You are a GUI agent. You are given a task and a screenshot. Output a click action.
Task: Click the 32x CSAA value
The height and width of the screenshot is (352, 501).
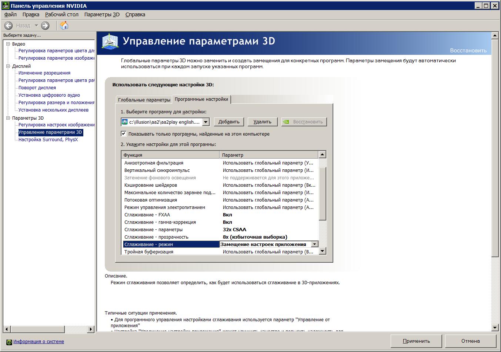pyautogui.click(x=234, y=229)
